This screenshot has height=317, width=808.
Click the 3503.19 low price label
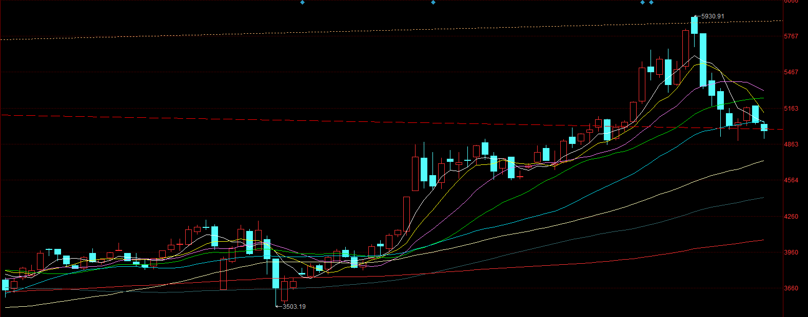point(294,307)
